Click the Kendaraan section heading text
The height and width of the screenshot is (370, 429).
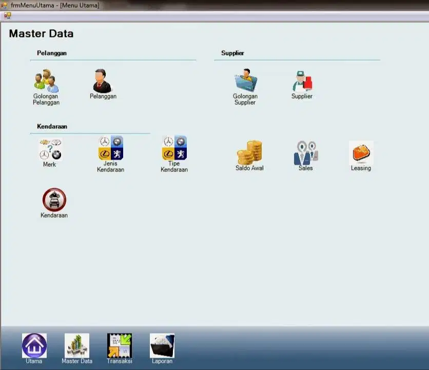[52, 126]
